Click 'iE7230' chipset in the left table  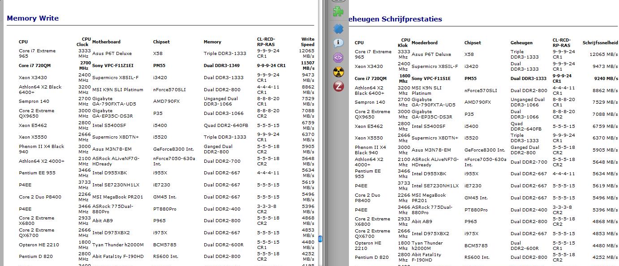(162, 185)
